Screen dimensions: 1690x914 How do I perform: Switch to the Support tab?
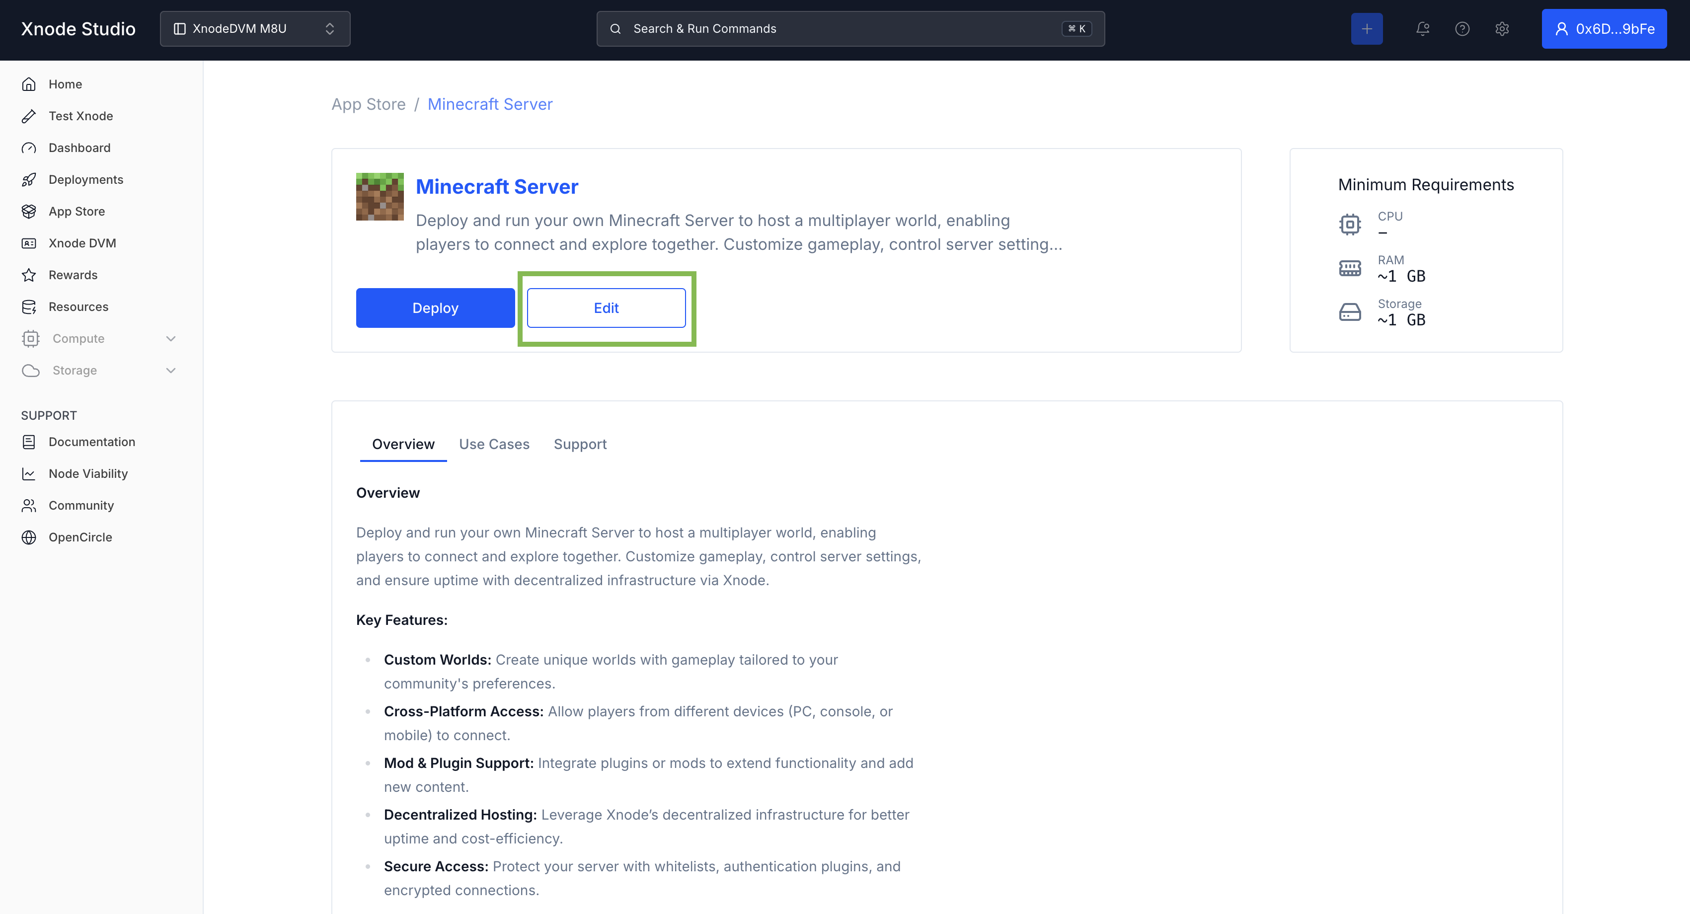(580, 444)
